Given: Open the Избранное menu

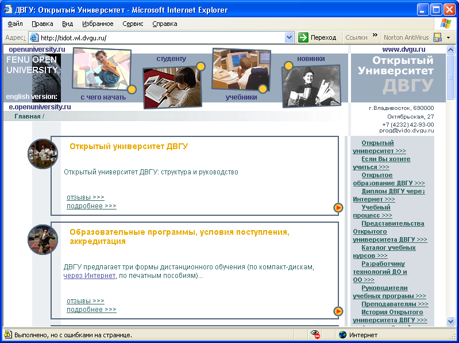Looking at the screenshot, I should click(98, 24).
